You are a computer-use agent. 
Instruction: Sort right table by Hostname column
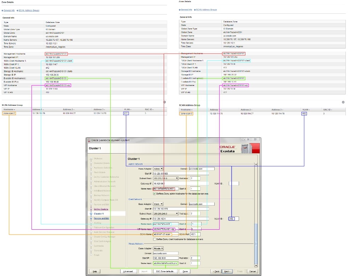click(x=186, y=110)
